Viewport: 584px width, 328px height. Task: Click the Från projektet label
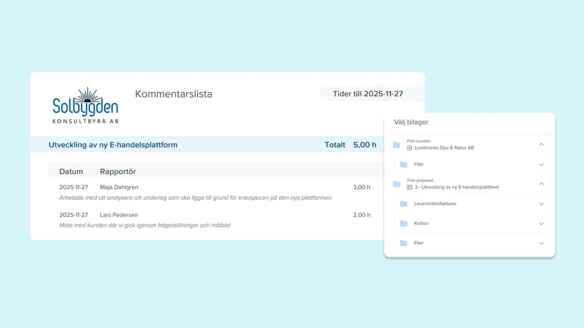tap(420, 180)
